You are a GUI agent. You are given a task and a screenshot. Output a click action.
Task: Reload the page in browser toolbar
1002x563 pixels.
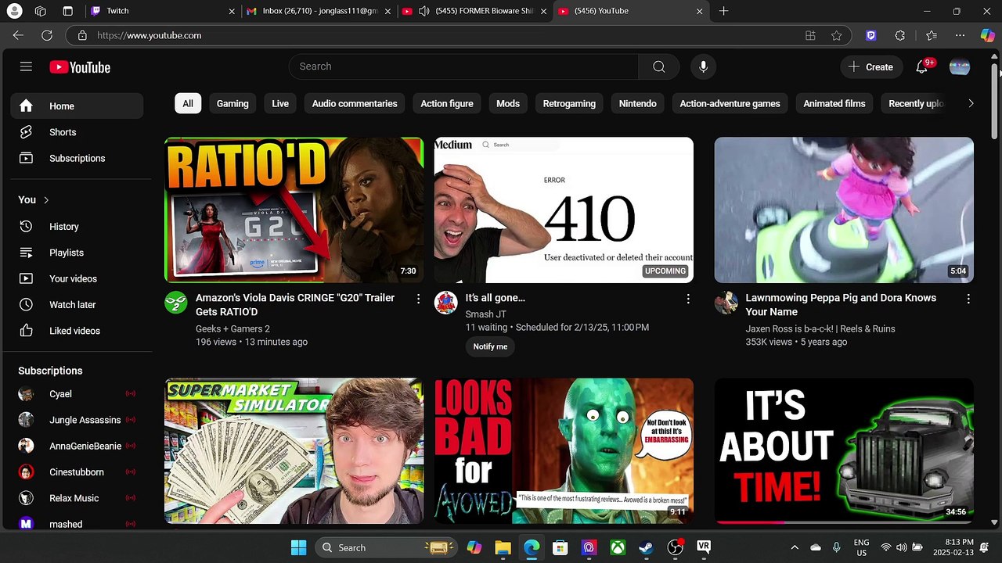(x=47, y=35)
